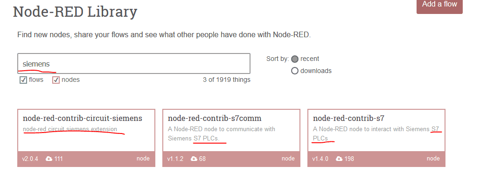480x180 pixels.
Task: Click the Node-RED Library heading
Action: click(x=75, y=12)
